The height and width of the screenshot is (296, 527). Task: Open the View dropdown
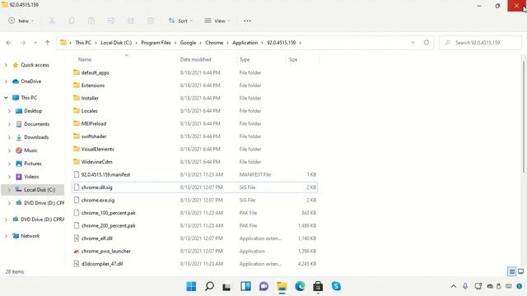coord(217,21)
